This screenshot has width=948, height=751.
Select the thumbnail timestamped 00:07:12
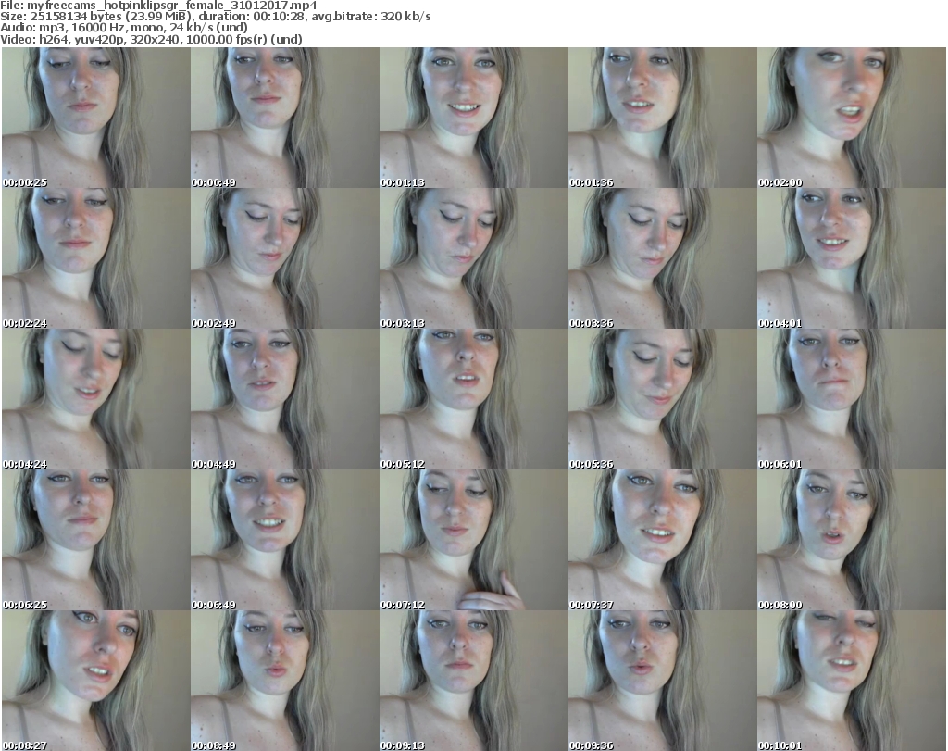[x=473, y=540]
